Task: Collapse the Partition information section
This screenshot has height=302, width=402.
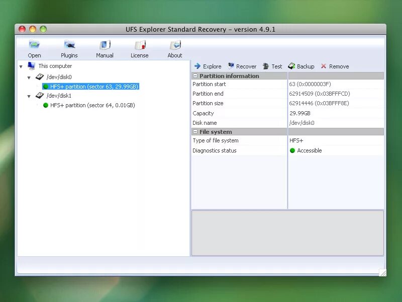Action: pyautogui.click(x=195, y=76)
